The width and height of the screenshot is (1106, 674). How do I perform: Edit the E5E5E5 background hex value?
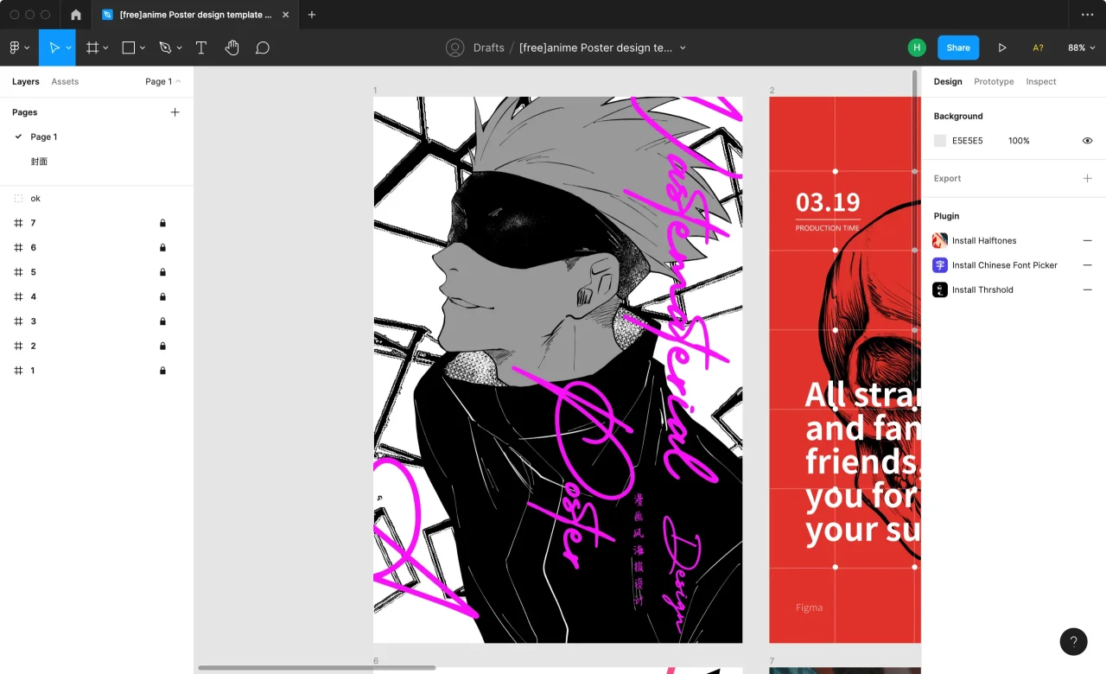click(x=968, y=141)
